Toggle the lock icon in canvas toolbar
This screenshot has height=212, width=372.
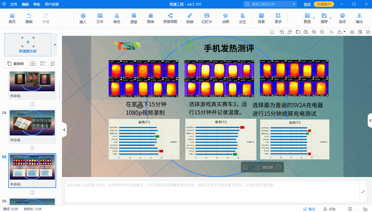click(340, 32)
